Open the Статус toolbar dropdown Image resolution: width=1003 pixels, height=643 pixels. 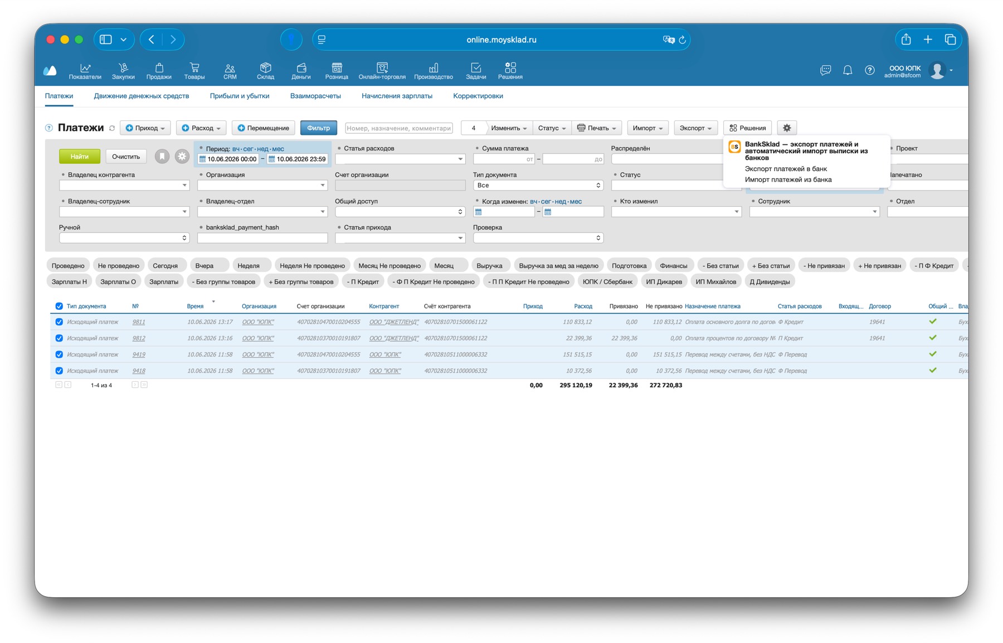552,128
